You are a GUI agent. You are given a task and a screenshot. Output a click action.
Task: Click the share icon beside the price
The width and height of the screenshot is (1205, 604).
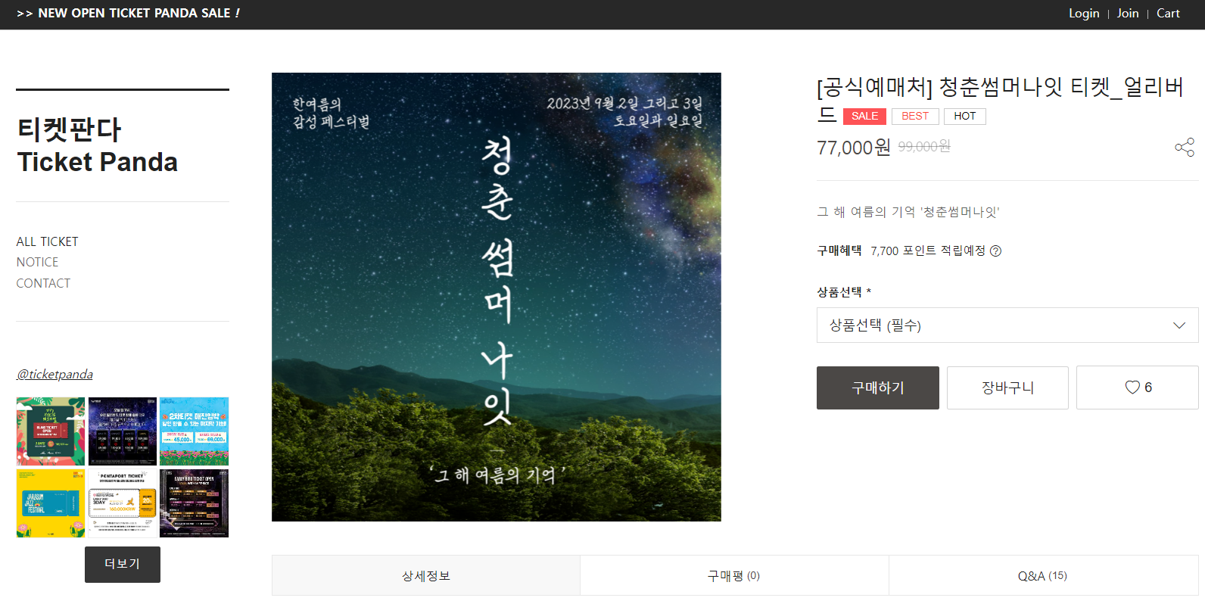[1185, 147]
